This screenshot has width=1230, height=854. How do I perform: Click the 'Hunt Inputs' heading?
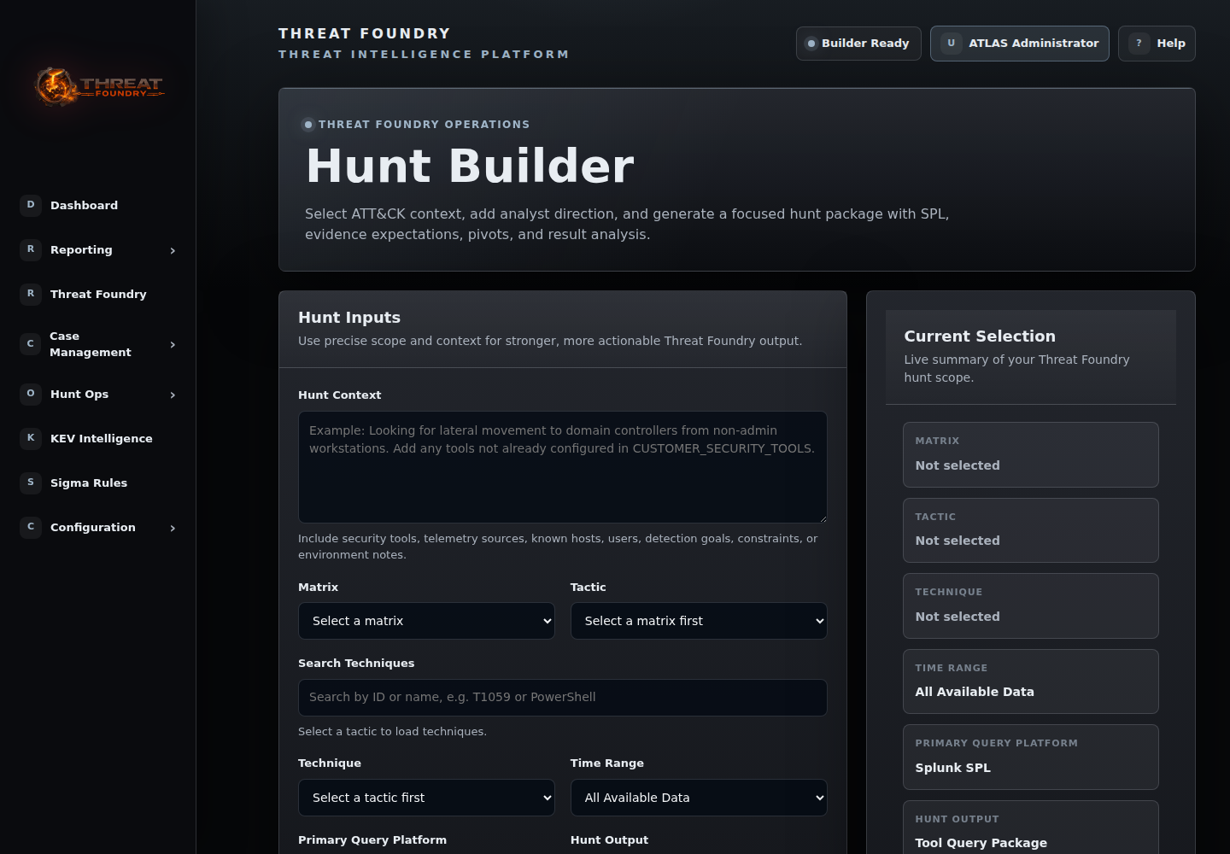349,318
